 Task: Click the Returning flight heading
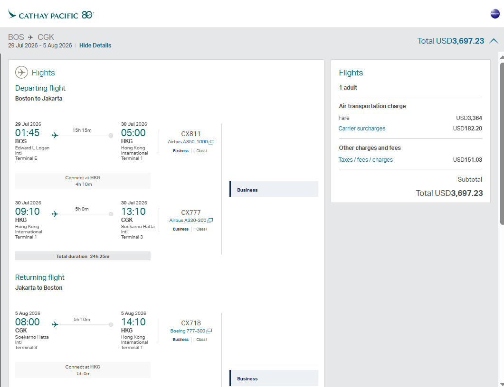click(x=40, y=277)
